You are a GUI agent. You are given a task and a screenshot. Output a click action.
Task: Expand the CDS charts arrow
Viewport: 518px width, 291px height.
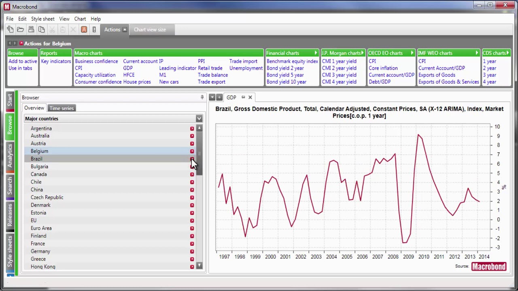click(x=507, y=53)
